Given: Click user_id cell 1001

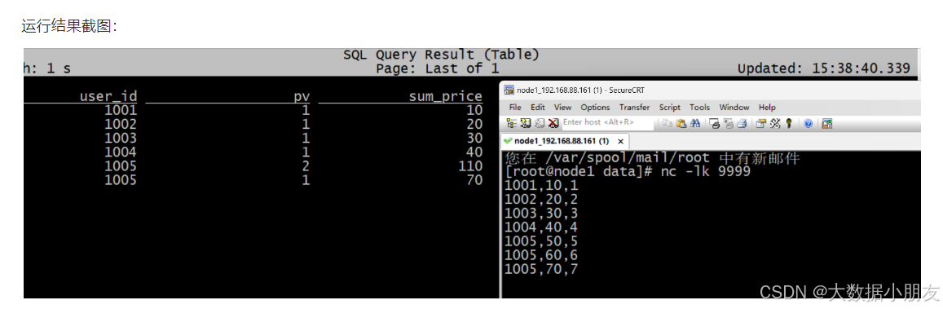Looking at the screenshot, I should coord(121,111).
